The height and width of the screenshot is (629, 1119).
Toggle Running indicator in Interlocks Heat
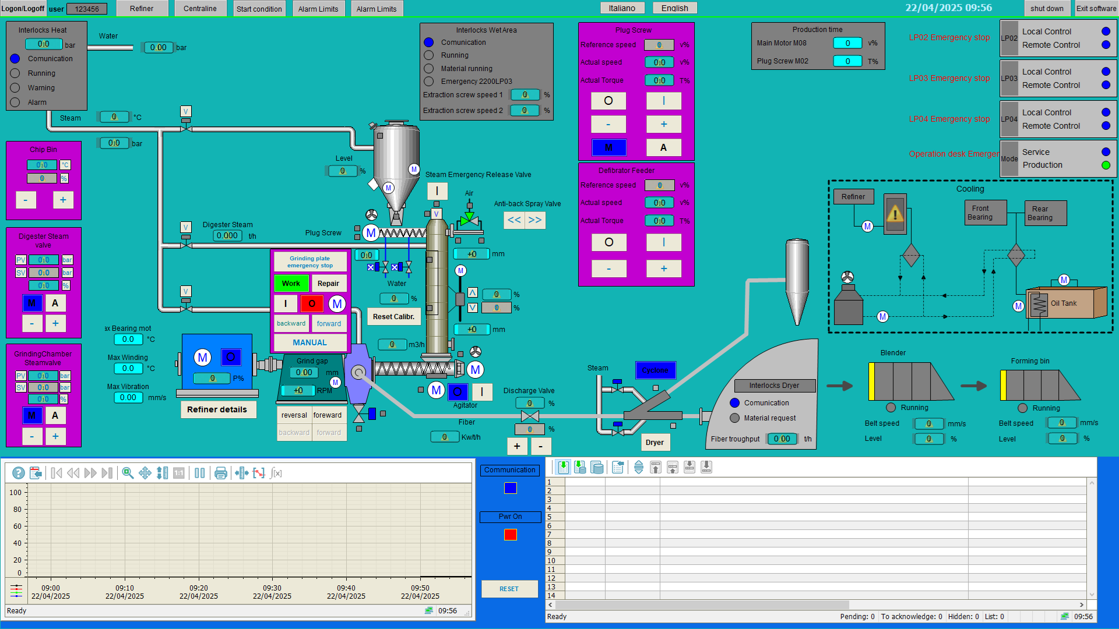[x=15, y=73]
